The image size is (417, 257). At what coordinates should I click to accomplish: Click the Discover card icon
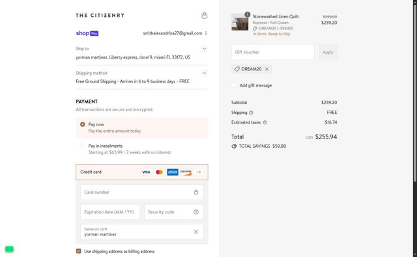pyautogui.click(x=186, y=172)
